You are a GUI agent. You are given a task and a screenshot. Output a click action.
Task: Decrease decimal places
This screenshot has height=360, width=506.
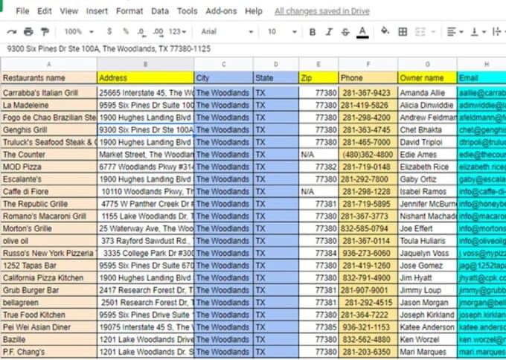click(x=141, y=32)
